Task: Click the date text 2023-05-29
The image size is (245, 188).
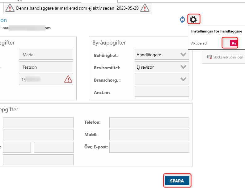Action: click(x=128, y=8)
